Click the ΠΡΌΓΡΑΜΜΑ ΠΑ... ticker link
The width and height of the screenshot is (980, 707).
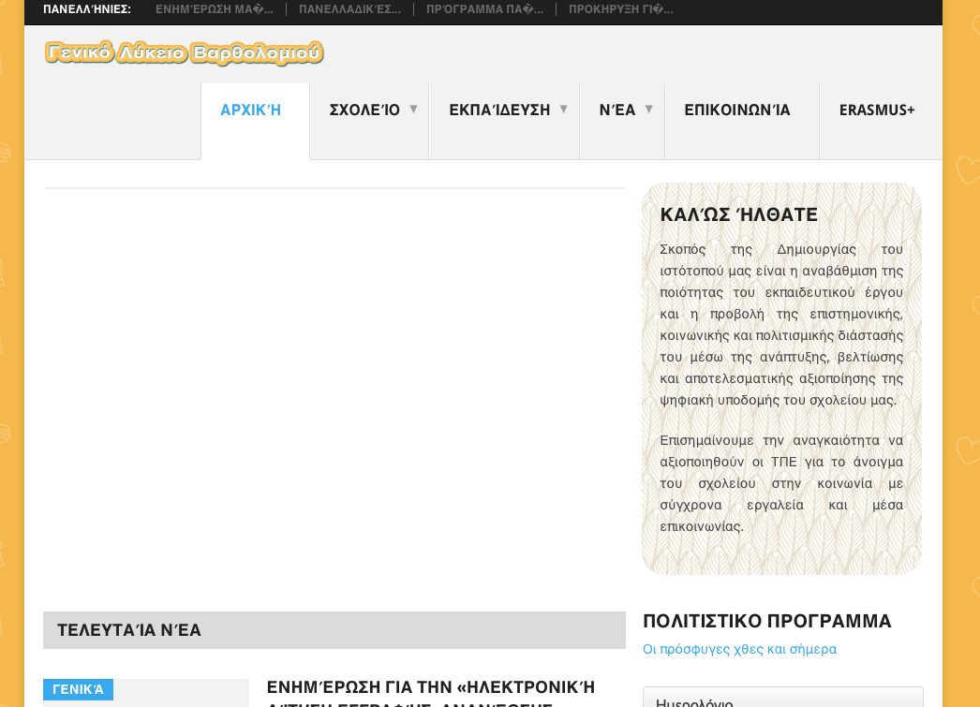pos(484,9)
